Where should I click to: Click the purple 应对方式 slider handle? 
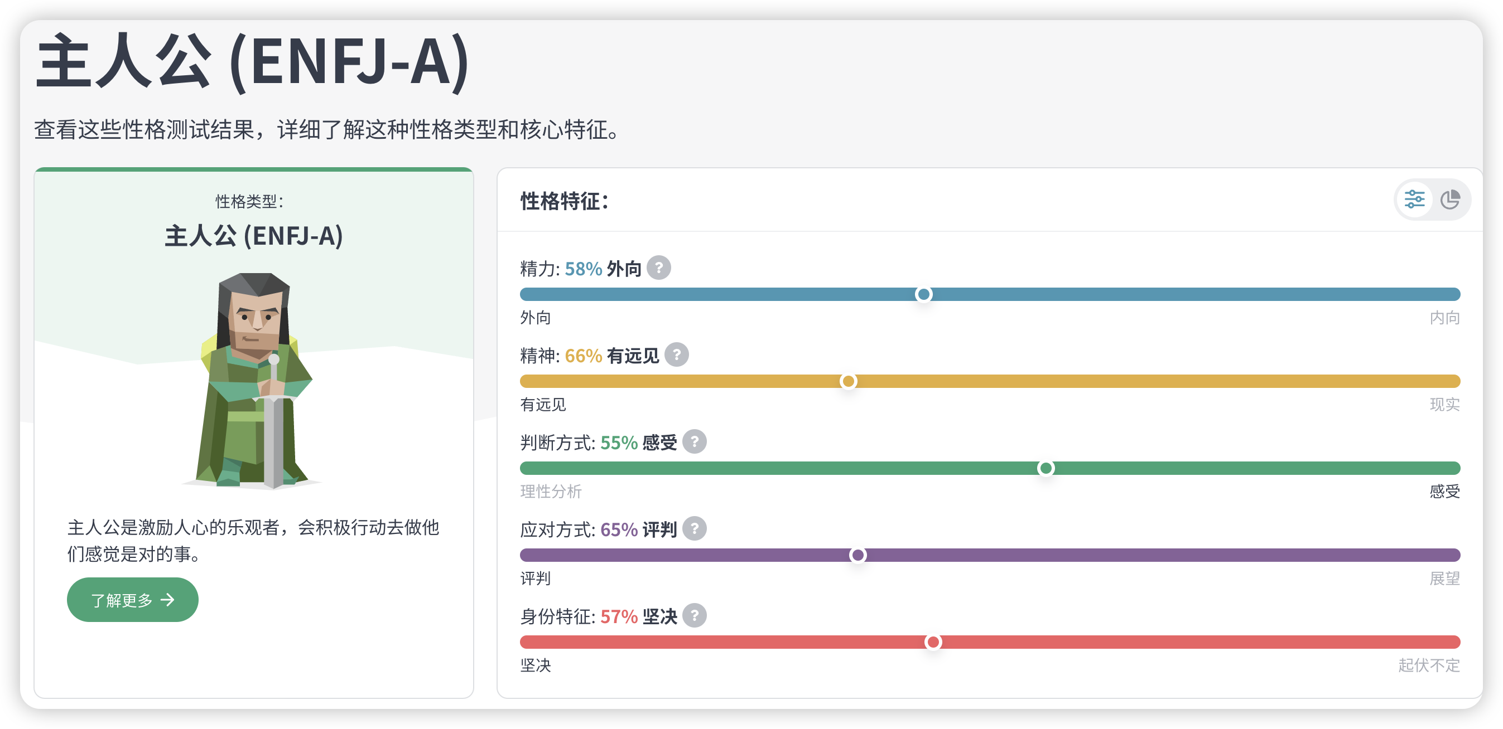pyautogui.click(x=857, y=555)
